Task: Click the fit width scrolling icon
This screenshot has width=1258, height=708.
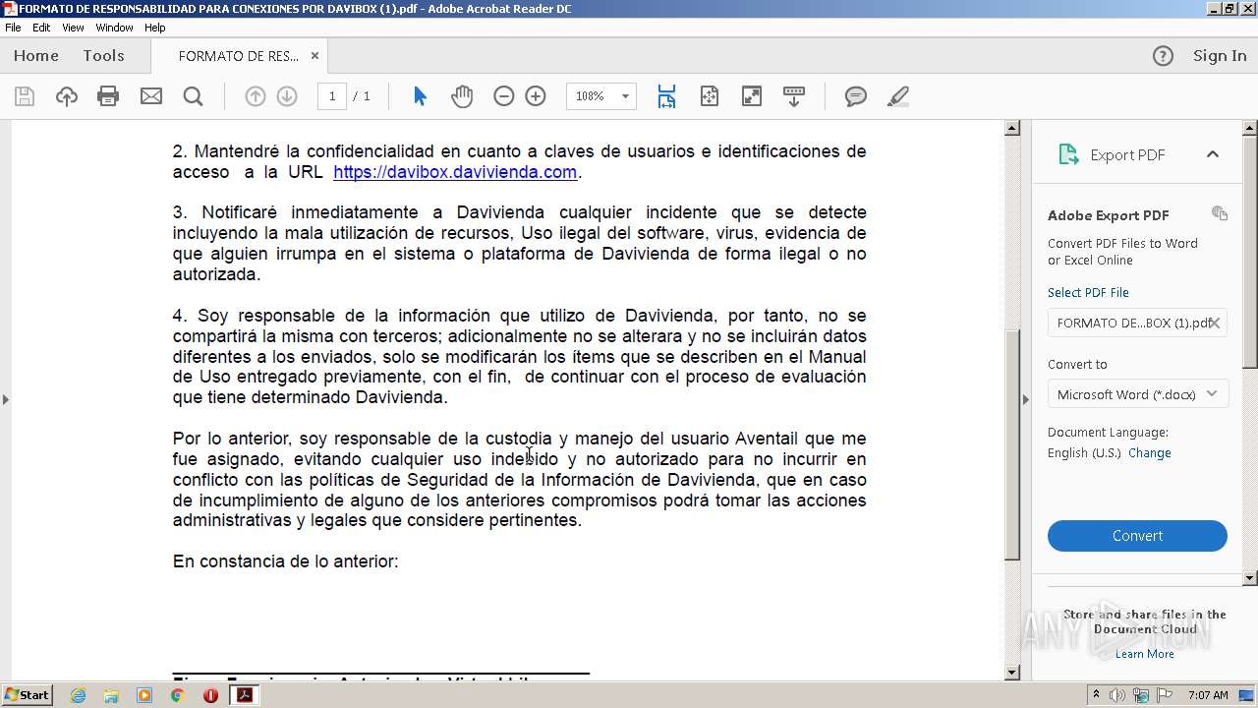Action: [x=666, y=96]
